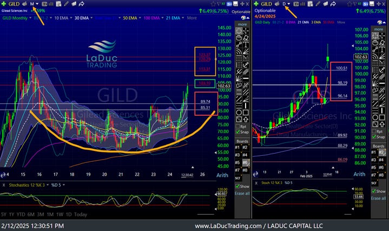Expand the 30 EMA indicator dropdown
This screenshot has height=231, width=389.
(x=91, y=18)
